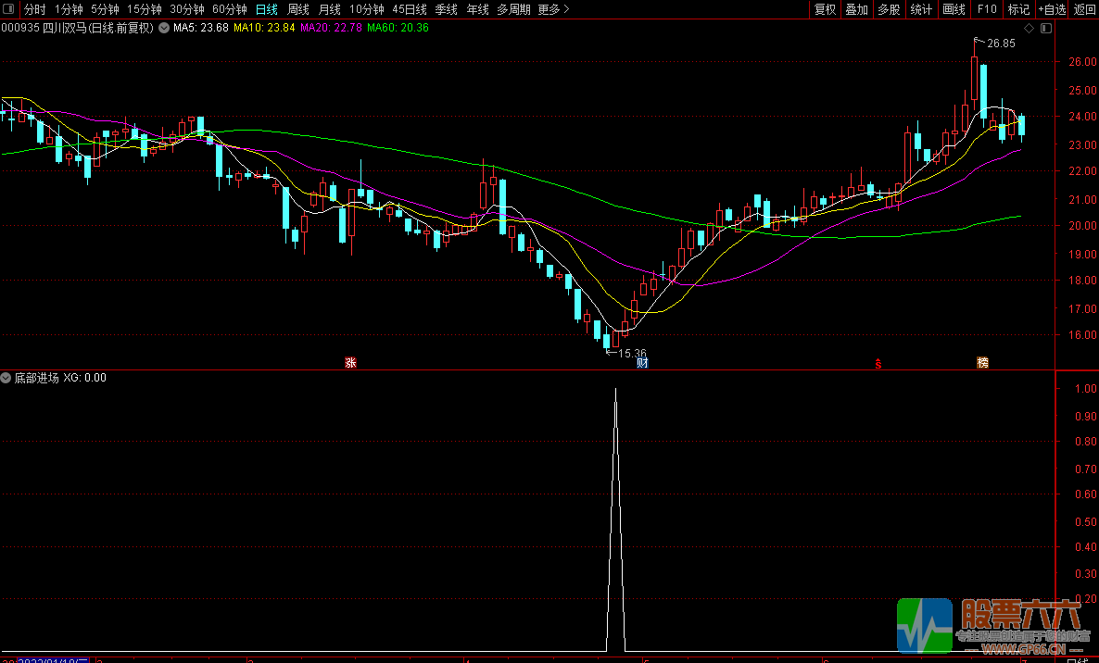Add stock via +自选 button
This screenshot has height=663, width=1099.
click(1052, 9)
